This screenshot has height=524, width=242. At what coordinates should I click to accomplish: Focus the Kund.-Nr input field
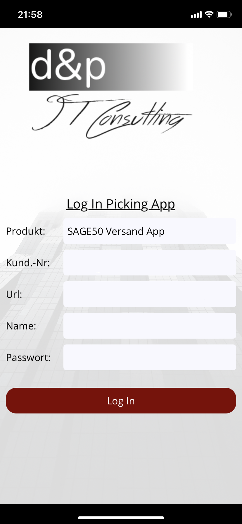150,263
